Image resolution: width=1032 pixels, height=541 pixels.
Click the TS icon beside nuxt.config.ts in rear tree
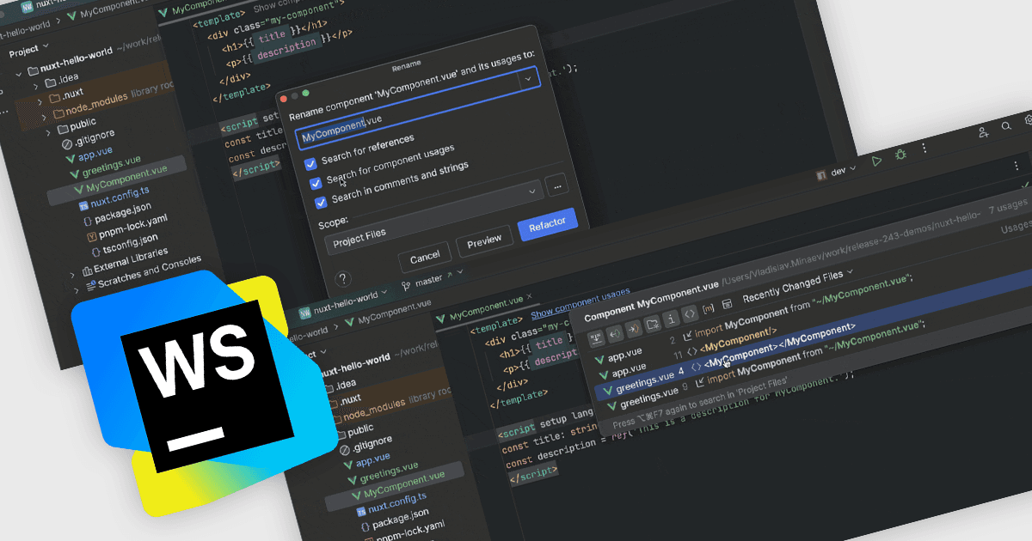tap(83, 206)
